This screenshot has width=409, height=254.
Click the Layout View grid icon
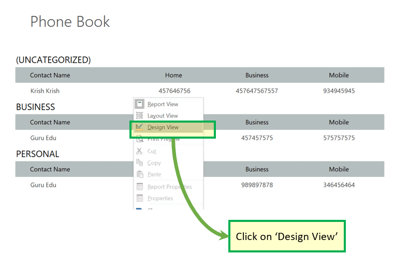[139, 116]
